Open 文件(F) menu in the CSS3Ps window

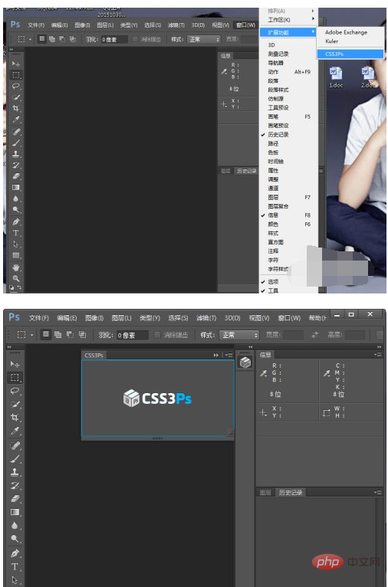pos(39,318)
